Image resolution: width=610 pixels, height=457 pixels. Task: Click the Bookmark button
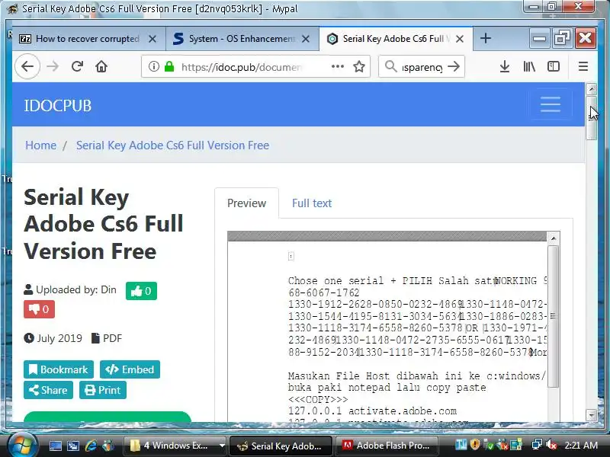pos(59,369)
